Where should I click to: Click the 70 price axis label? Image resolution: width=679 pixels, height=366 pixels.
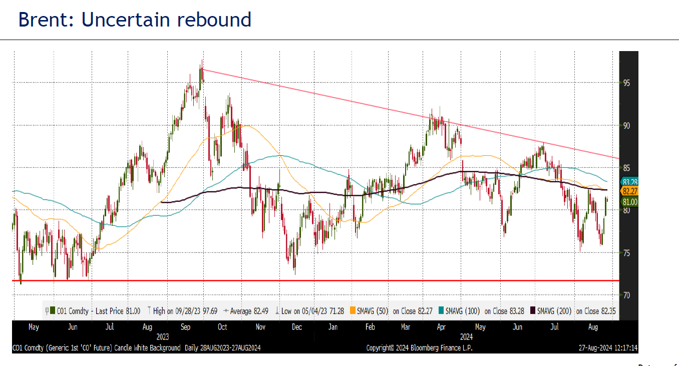[x=626, y=295]
